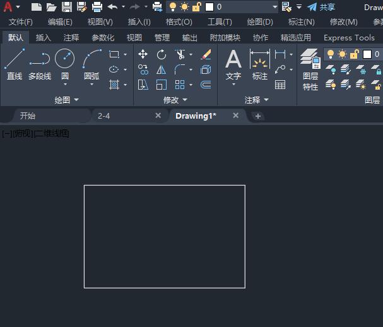Activate the Move tool
The image size is (383, 327).
tap(143, 54)
